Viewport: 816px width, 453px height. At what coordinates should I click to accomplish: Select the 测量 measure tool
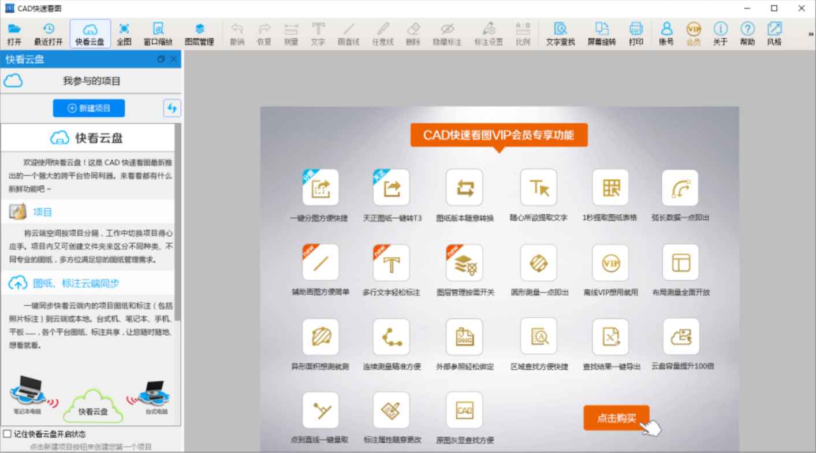coord(290,33)
